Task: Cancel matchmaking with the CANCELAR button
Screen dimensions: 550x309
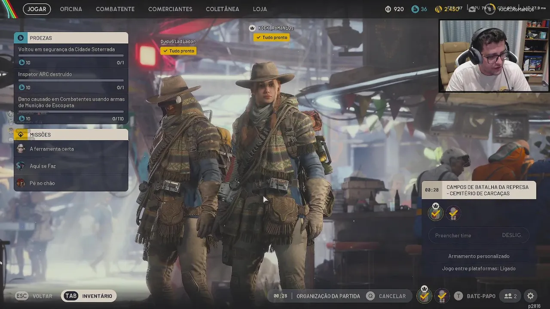Action: pos(392,296)
